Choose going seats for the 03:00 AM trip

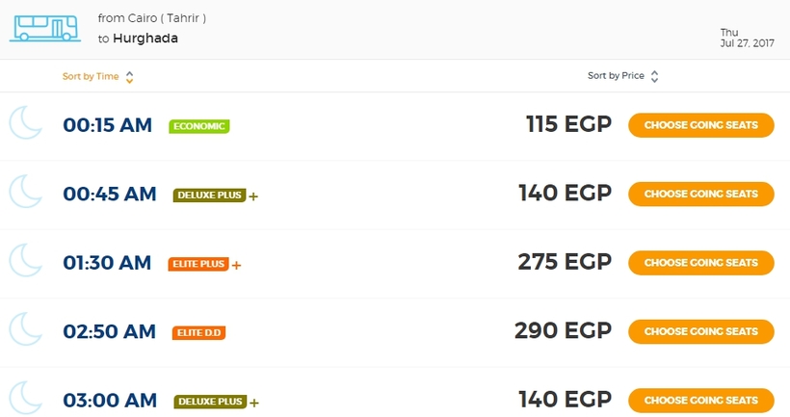(x=700, y=400)
